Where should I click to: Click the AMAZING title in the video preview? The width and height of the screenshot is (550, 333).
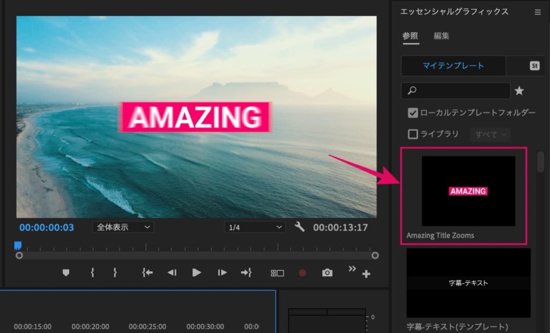tap(196, 117)
